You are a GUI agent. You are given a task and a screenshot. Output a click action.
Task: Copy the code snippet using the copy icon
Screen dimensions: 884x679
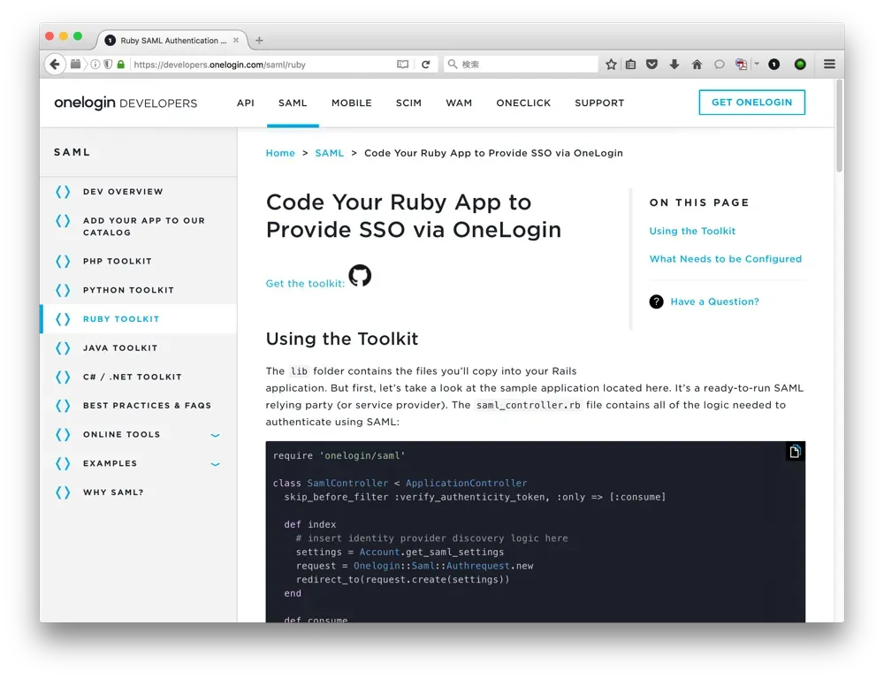794,451
